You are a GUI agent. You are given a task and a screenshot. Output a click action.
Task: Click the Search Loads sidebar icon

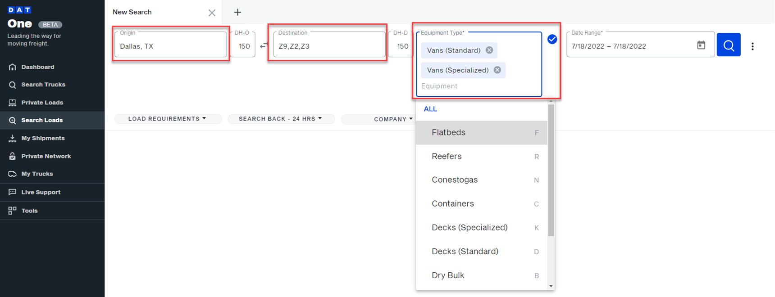(12, 120)
